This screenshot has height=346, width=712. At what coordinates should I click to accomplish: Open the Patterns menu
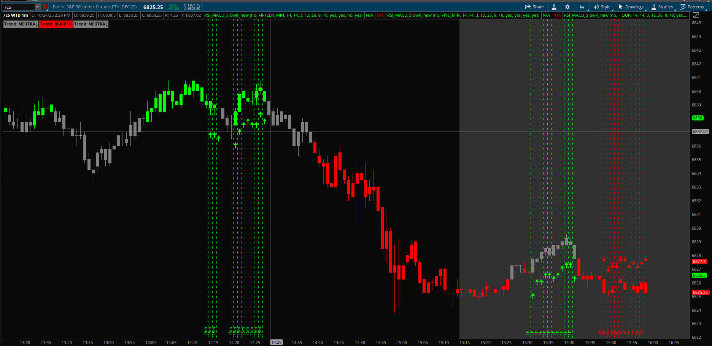[x=692, y=7]
